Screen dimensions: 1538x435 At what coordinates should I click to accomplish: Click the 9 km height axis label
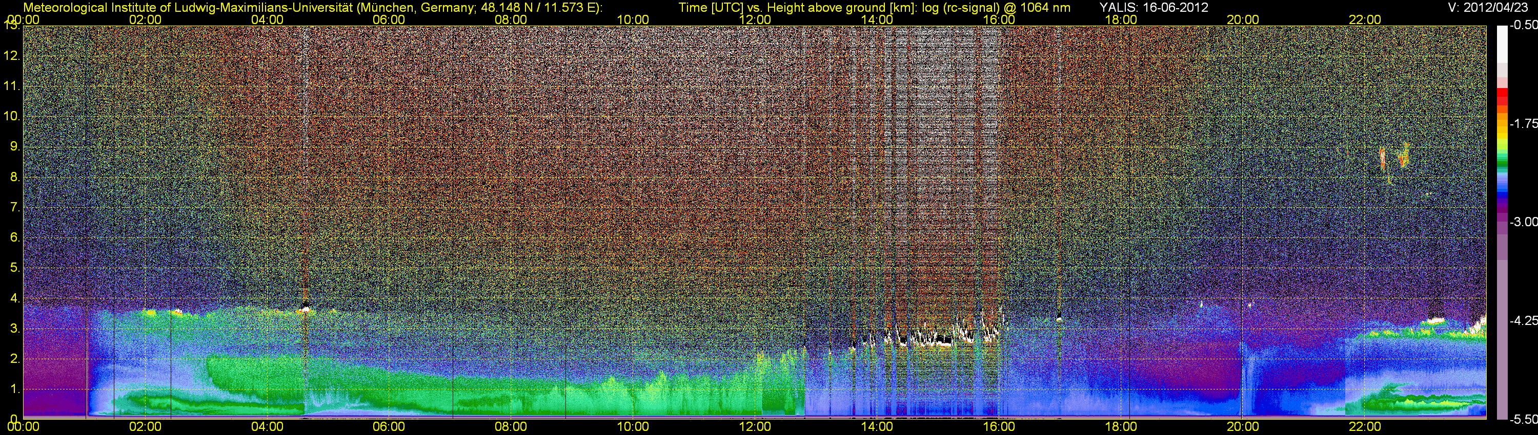point(15,146)
